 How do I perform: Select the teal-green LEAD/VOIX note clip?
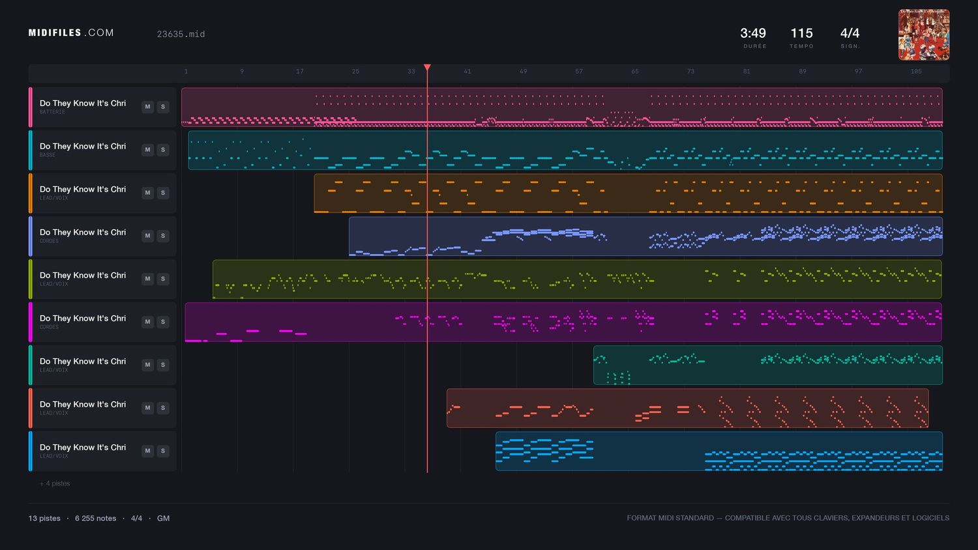[768, 365]
